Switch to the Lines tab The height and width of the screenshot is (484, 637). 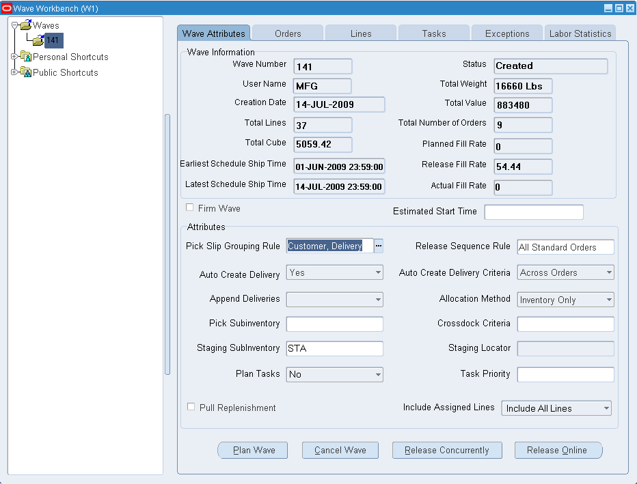tap(361, 33)
